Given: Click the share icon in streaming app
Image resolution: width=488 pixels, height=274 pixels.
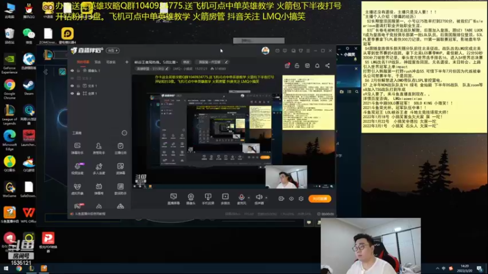Looking at the screenshot, I should click(x=328, y=66).
